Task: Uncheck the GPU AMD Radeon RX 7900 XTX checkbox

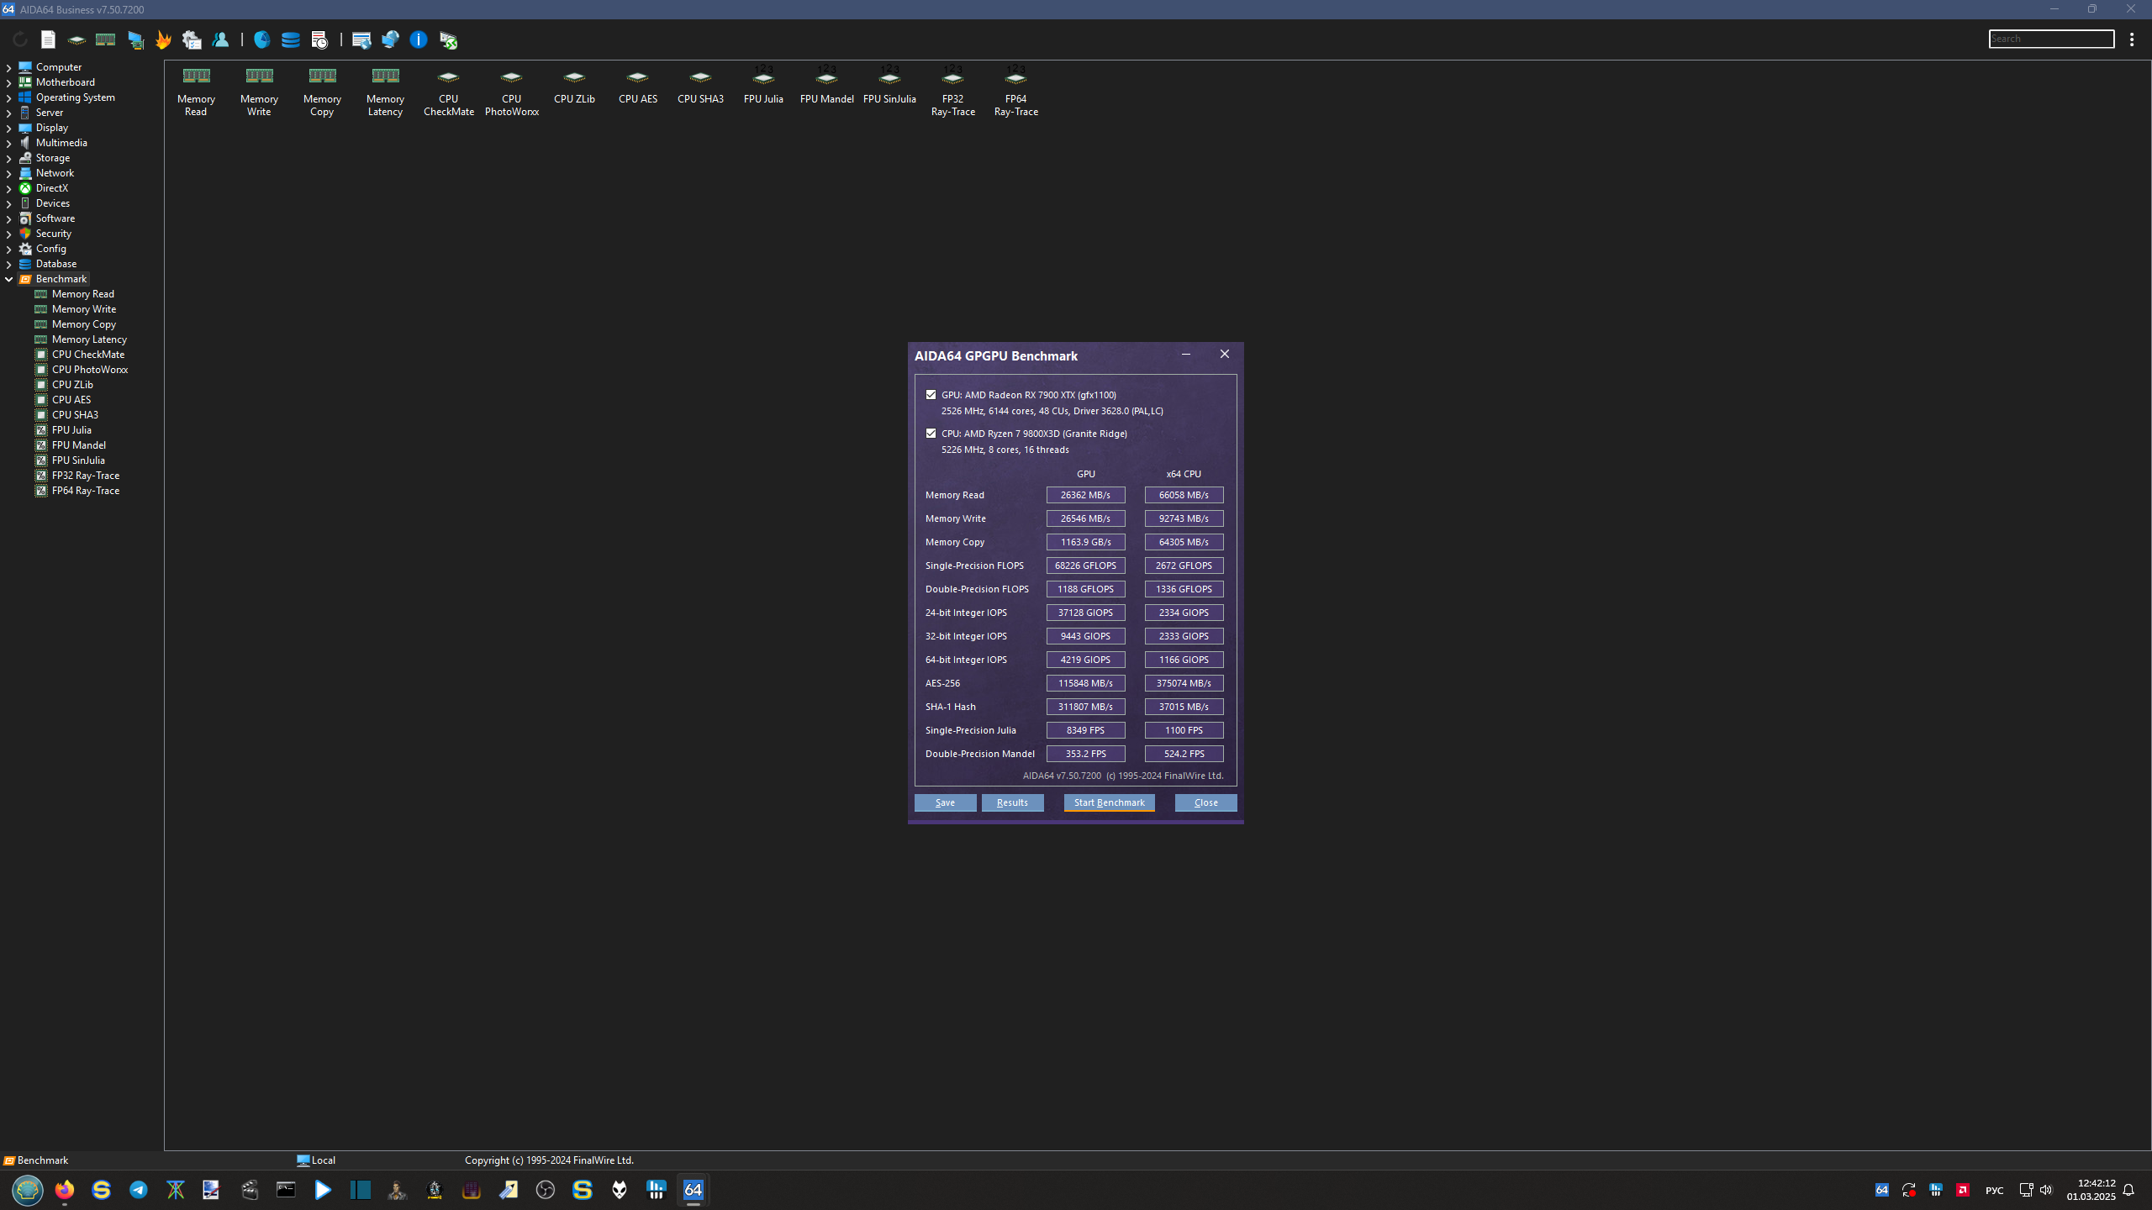Action: [x=931, y=394]
